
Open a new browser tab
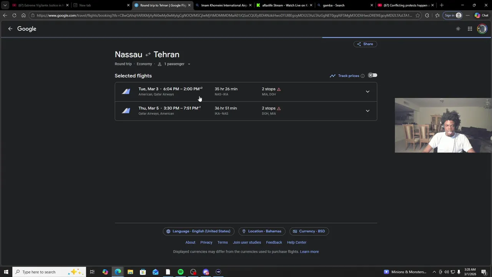point(442,5)
